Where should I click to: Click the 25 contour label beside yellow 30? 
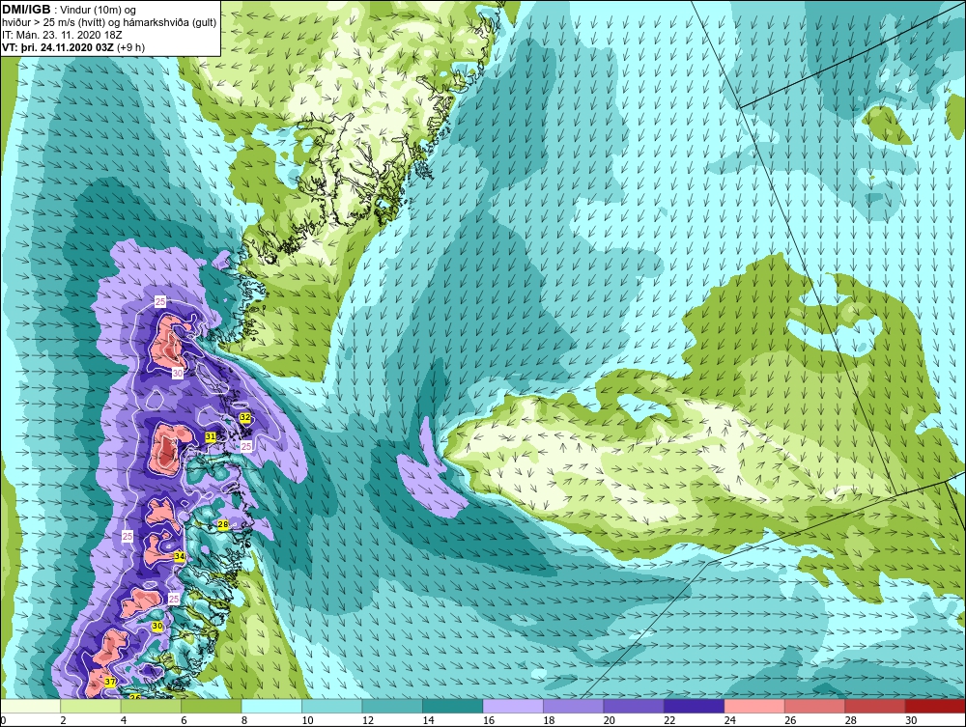coord(174,599)
